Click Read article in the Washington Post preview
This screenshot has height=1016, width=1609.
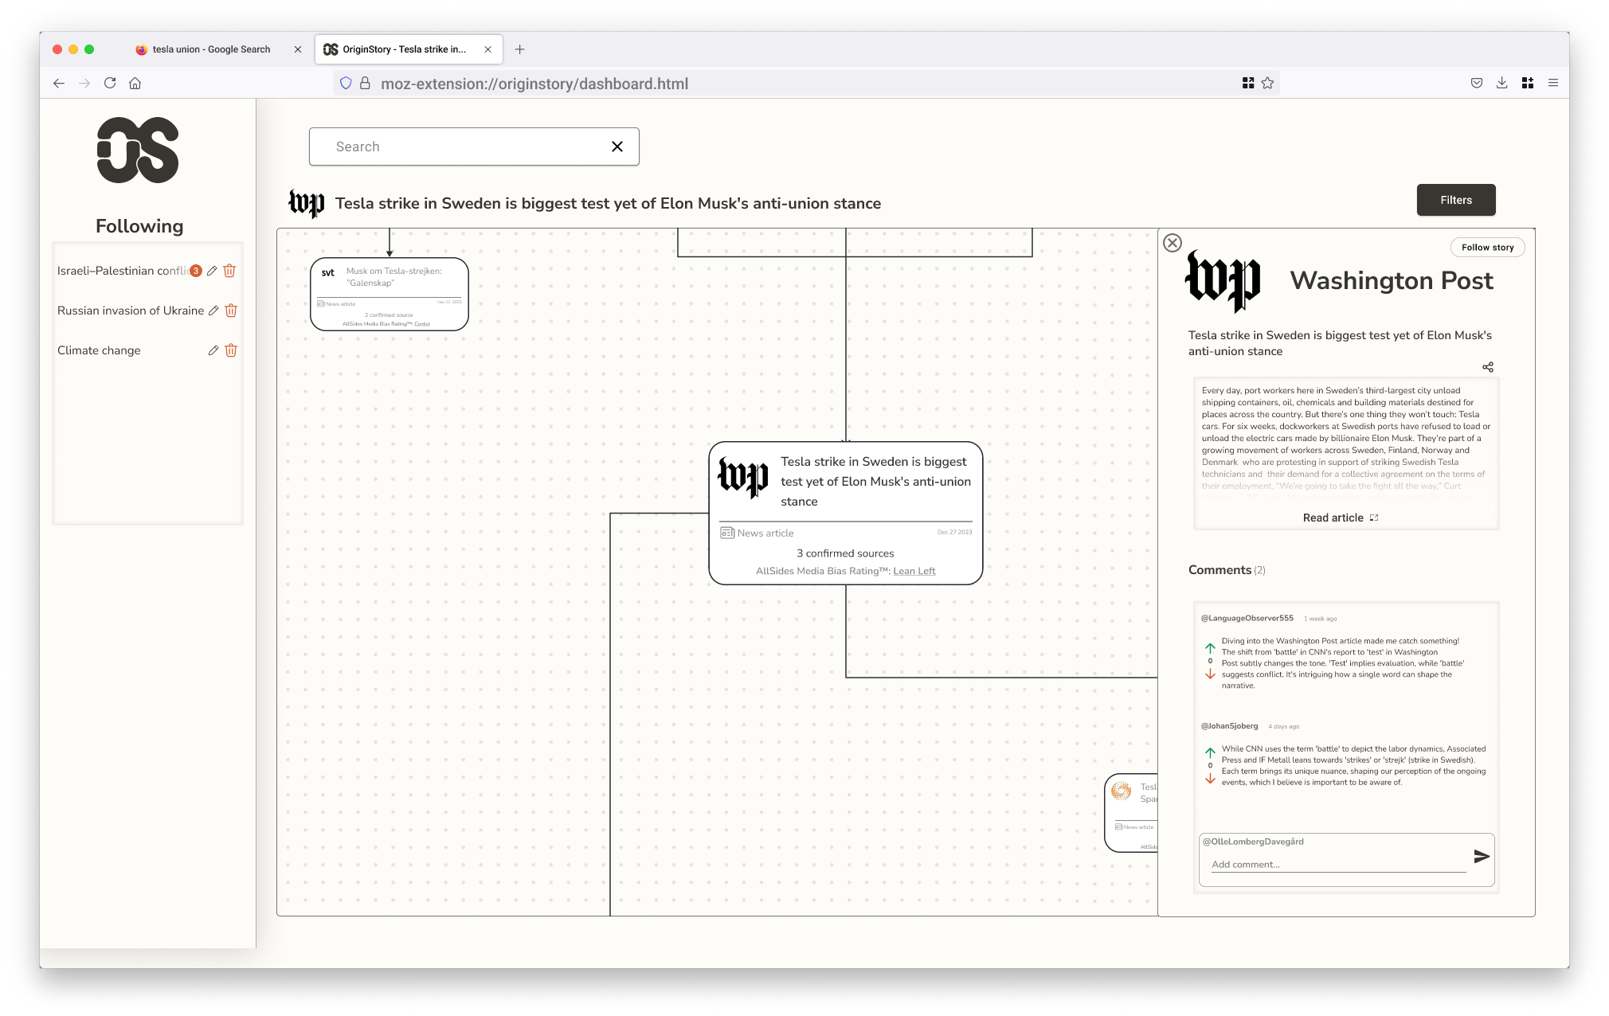tap(1333, 518)
